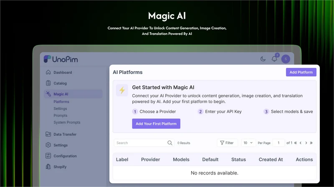Click the Add Platform button
Viewport: 334px width, 187px height.
301,72
